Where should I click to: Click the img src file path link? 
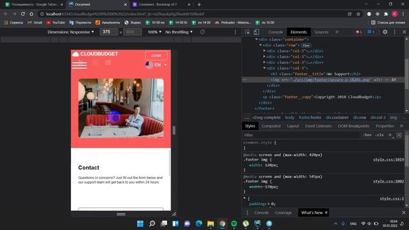[x=331, y=79]
